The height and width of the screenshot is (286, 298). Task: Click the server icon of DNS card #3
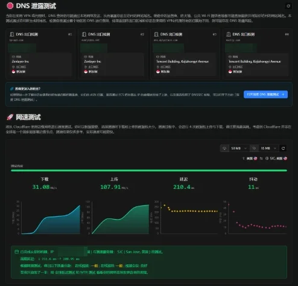156,34
